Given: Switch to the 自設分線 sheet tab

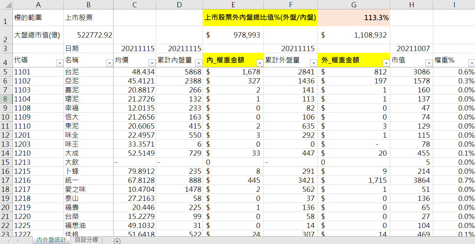Looking at the screenshot, I should pyautogui.click(x=86, y=240).
